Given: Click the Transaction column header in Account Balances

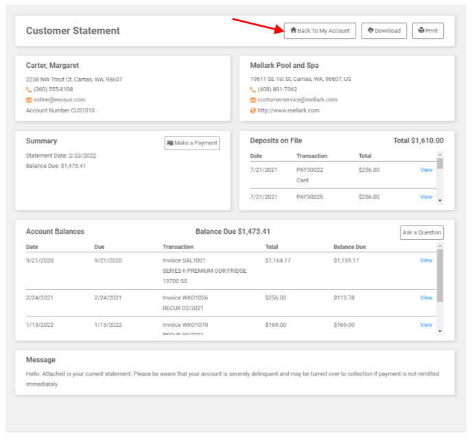Looking at the screenshot, I should pyautogui.click(x=178, y=247).
